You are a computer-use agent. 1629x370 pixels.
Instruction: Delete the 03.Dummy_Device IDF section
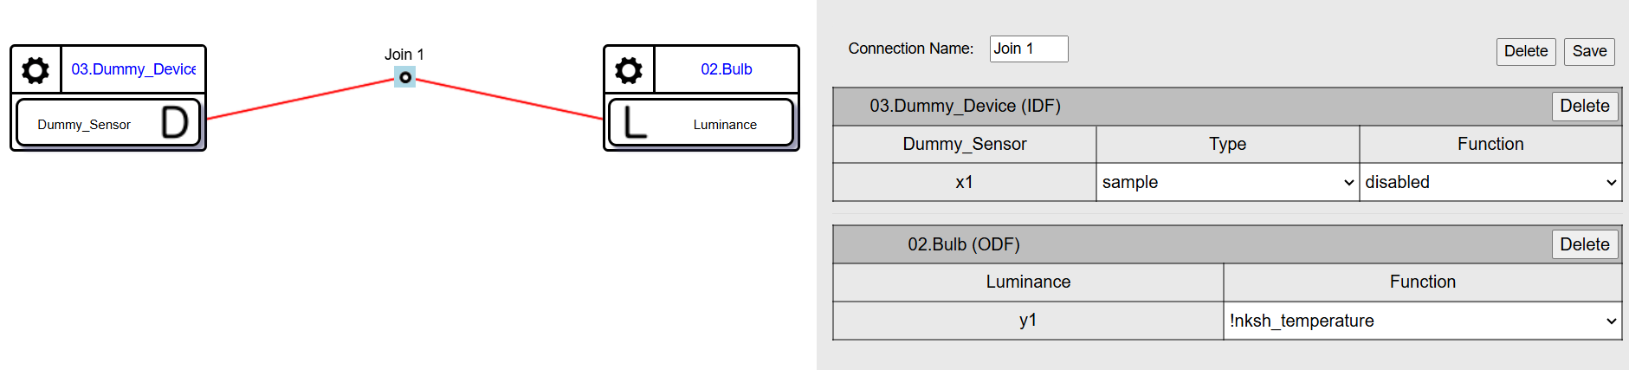click(x=1584, y=106)
